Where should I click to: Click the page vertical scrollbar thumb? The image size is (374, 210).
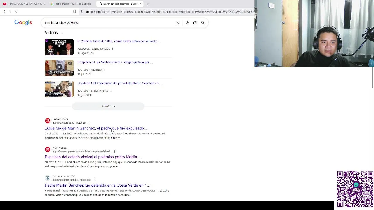[x=372, y=77]
